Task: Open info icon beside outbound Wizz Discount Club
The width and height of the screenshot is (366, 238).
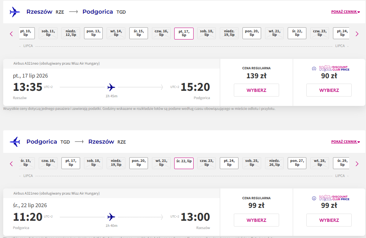Action: (x=314, y=69)
